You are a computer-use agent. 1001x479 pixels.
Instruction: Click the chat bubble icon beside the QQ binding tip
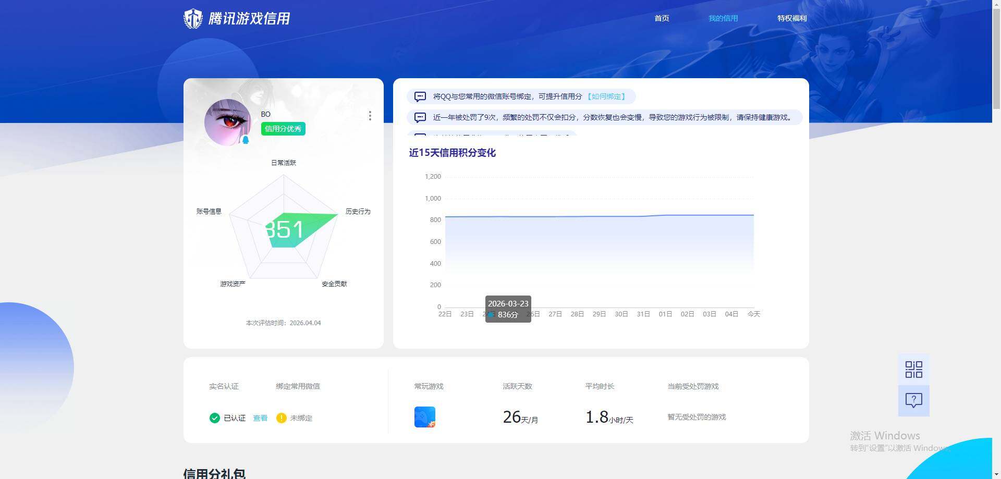[420, 96]
